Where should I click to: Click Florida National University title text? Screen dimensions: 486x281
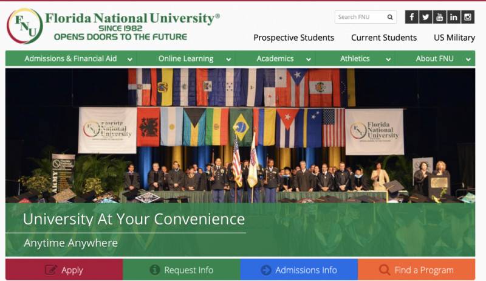132,18
